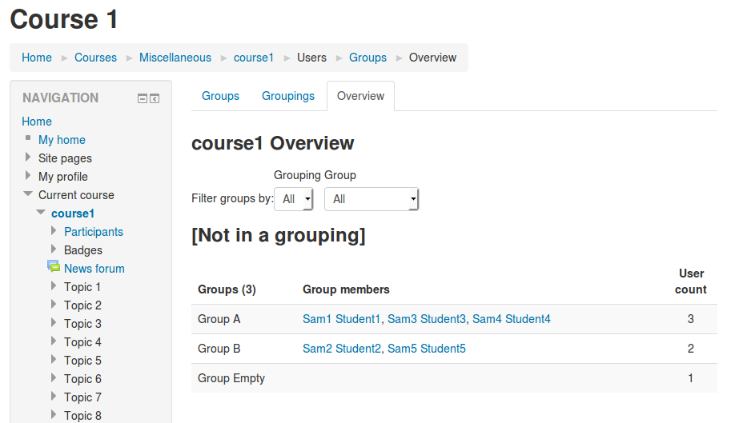Collapse the course1 tree node
Viewport: 731px width, 423px height.
tap(41, 212)
